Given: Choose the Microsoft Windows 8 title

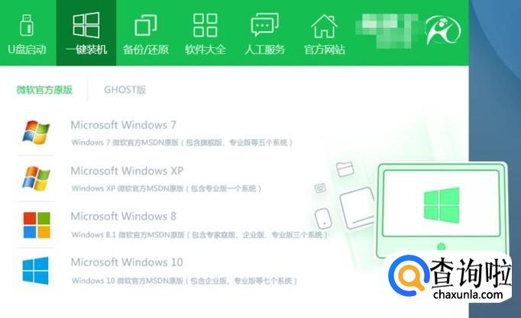Looking at the screenshot, I should pyautogui.click(x=123, y=217).
